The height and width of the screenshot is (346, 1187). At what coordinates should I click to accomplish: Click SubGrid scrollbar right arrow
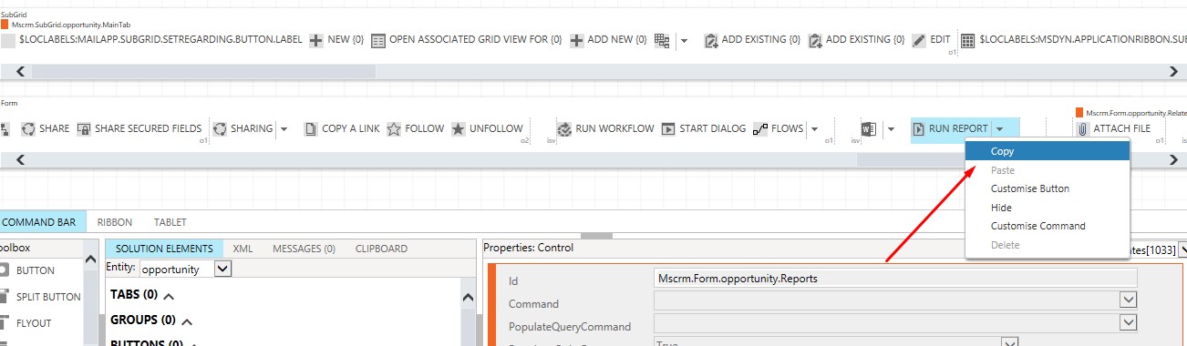coord(1174,71)
